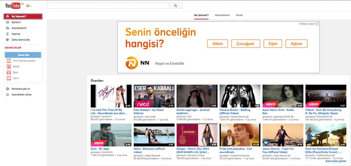Viewport: 351px width, 166px height.
Task: Click the plus icon beside Kanallara göz at
Action: (x=8, y=89)
